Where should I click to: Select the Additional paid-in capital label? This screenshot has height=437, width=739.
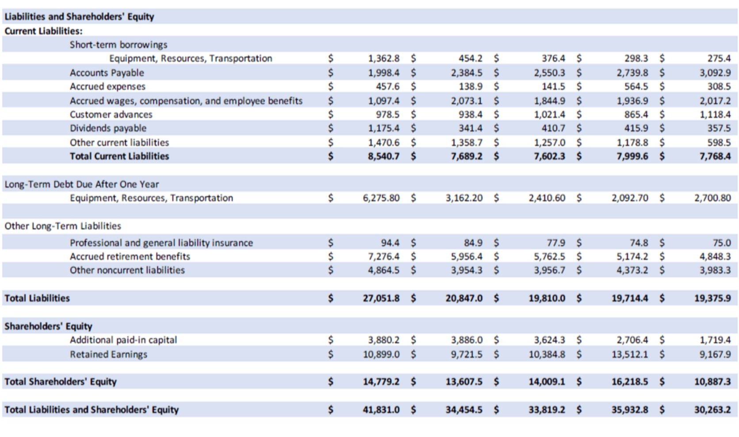123,340
